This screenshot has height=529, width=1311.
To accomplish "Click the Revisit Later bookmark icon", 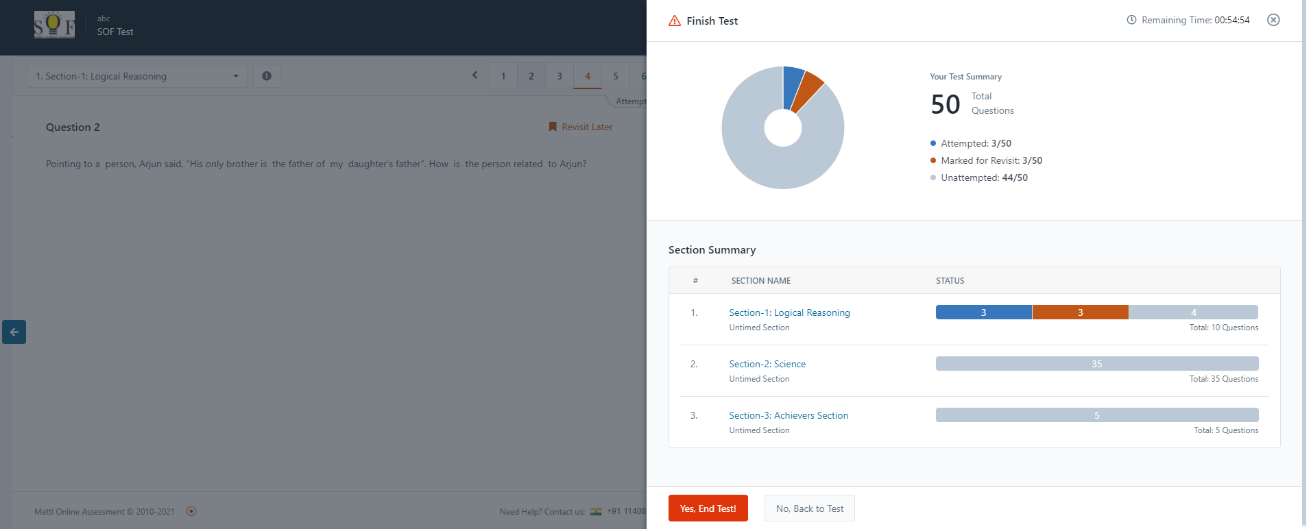I will [553, 127].
